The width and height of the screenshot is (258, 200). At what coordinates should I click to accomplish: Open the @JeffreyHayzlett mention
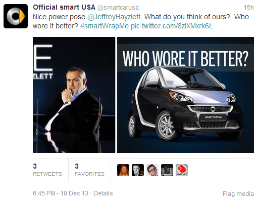(115, 17)
